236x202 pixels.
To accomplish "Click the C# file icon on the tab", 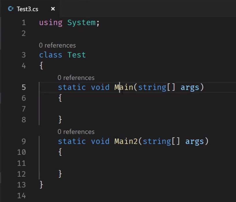I will click(x=11, y=9).
